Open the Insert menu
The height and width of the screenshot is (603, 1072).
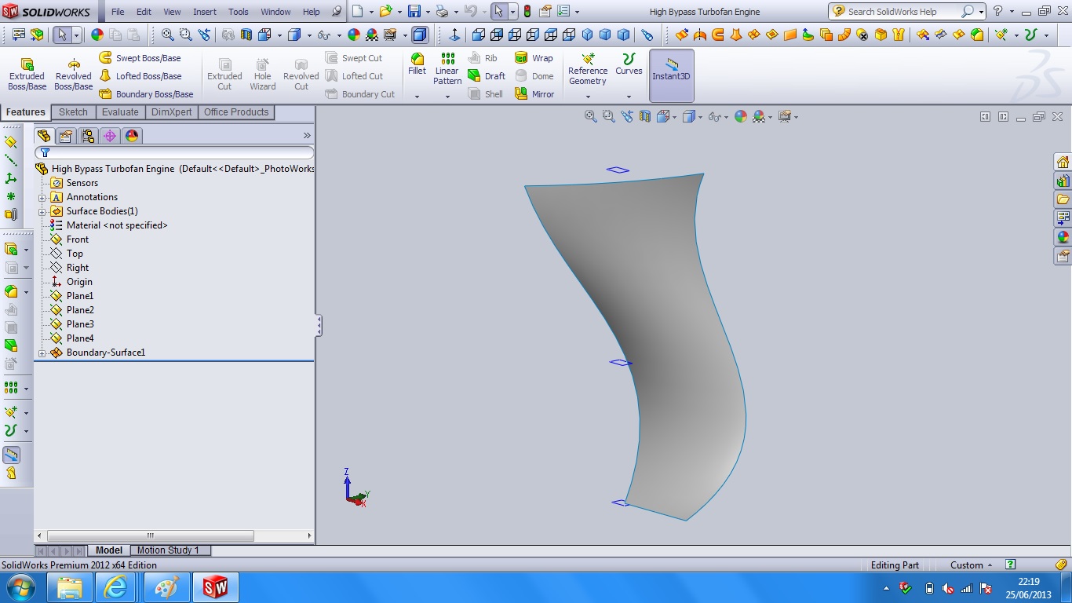[204, 12]
